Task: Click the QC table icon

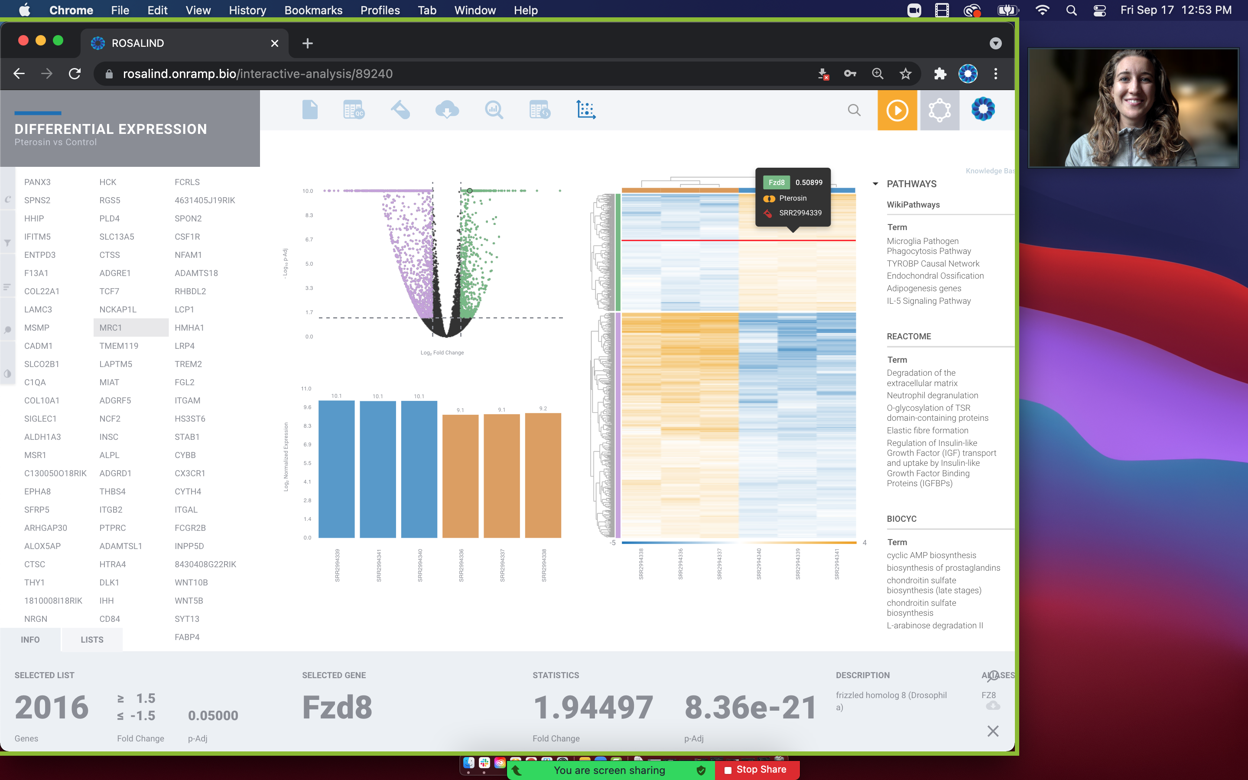Action: [354, 110]
